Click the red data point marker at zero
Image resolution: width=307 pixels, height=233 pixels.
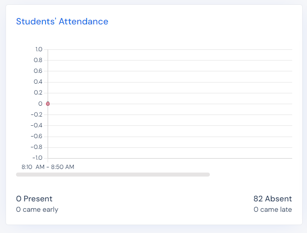point(48,104)
